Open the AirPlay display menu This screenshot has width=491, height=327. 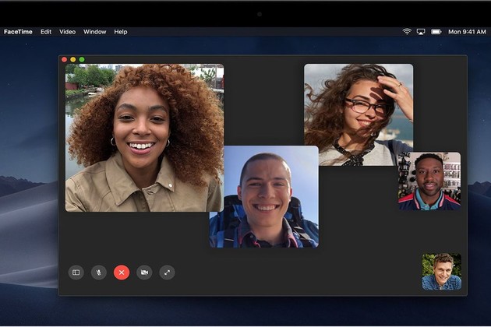(421, 32)
